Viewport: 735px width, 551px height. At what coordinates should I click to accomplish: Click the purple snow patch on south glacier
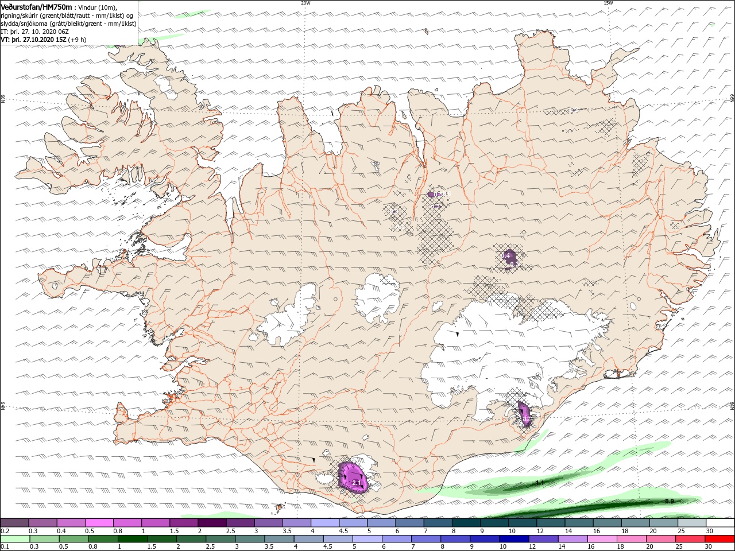coord(351,476)
